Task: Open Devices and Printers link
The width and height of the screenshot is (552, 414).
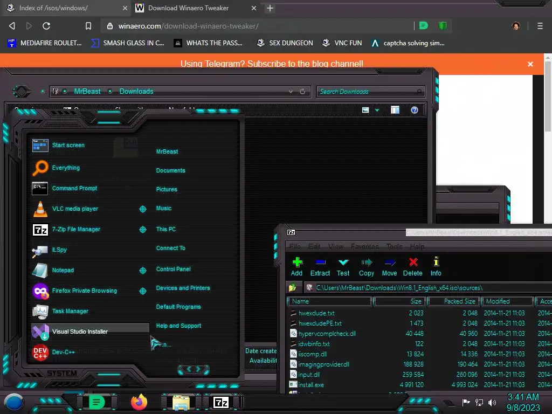Action: pyautogui.click(x=183, y=288)
